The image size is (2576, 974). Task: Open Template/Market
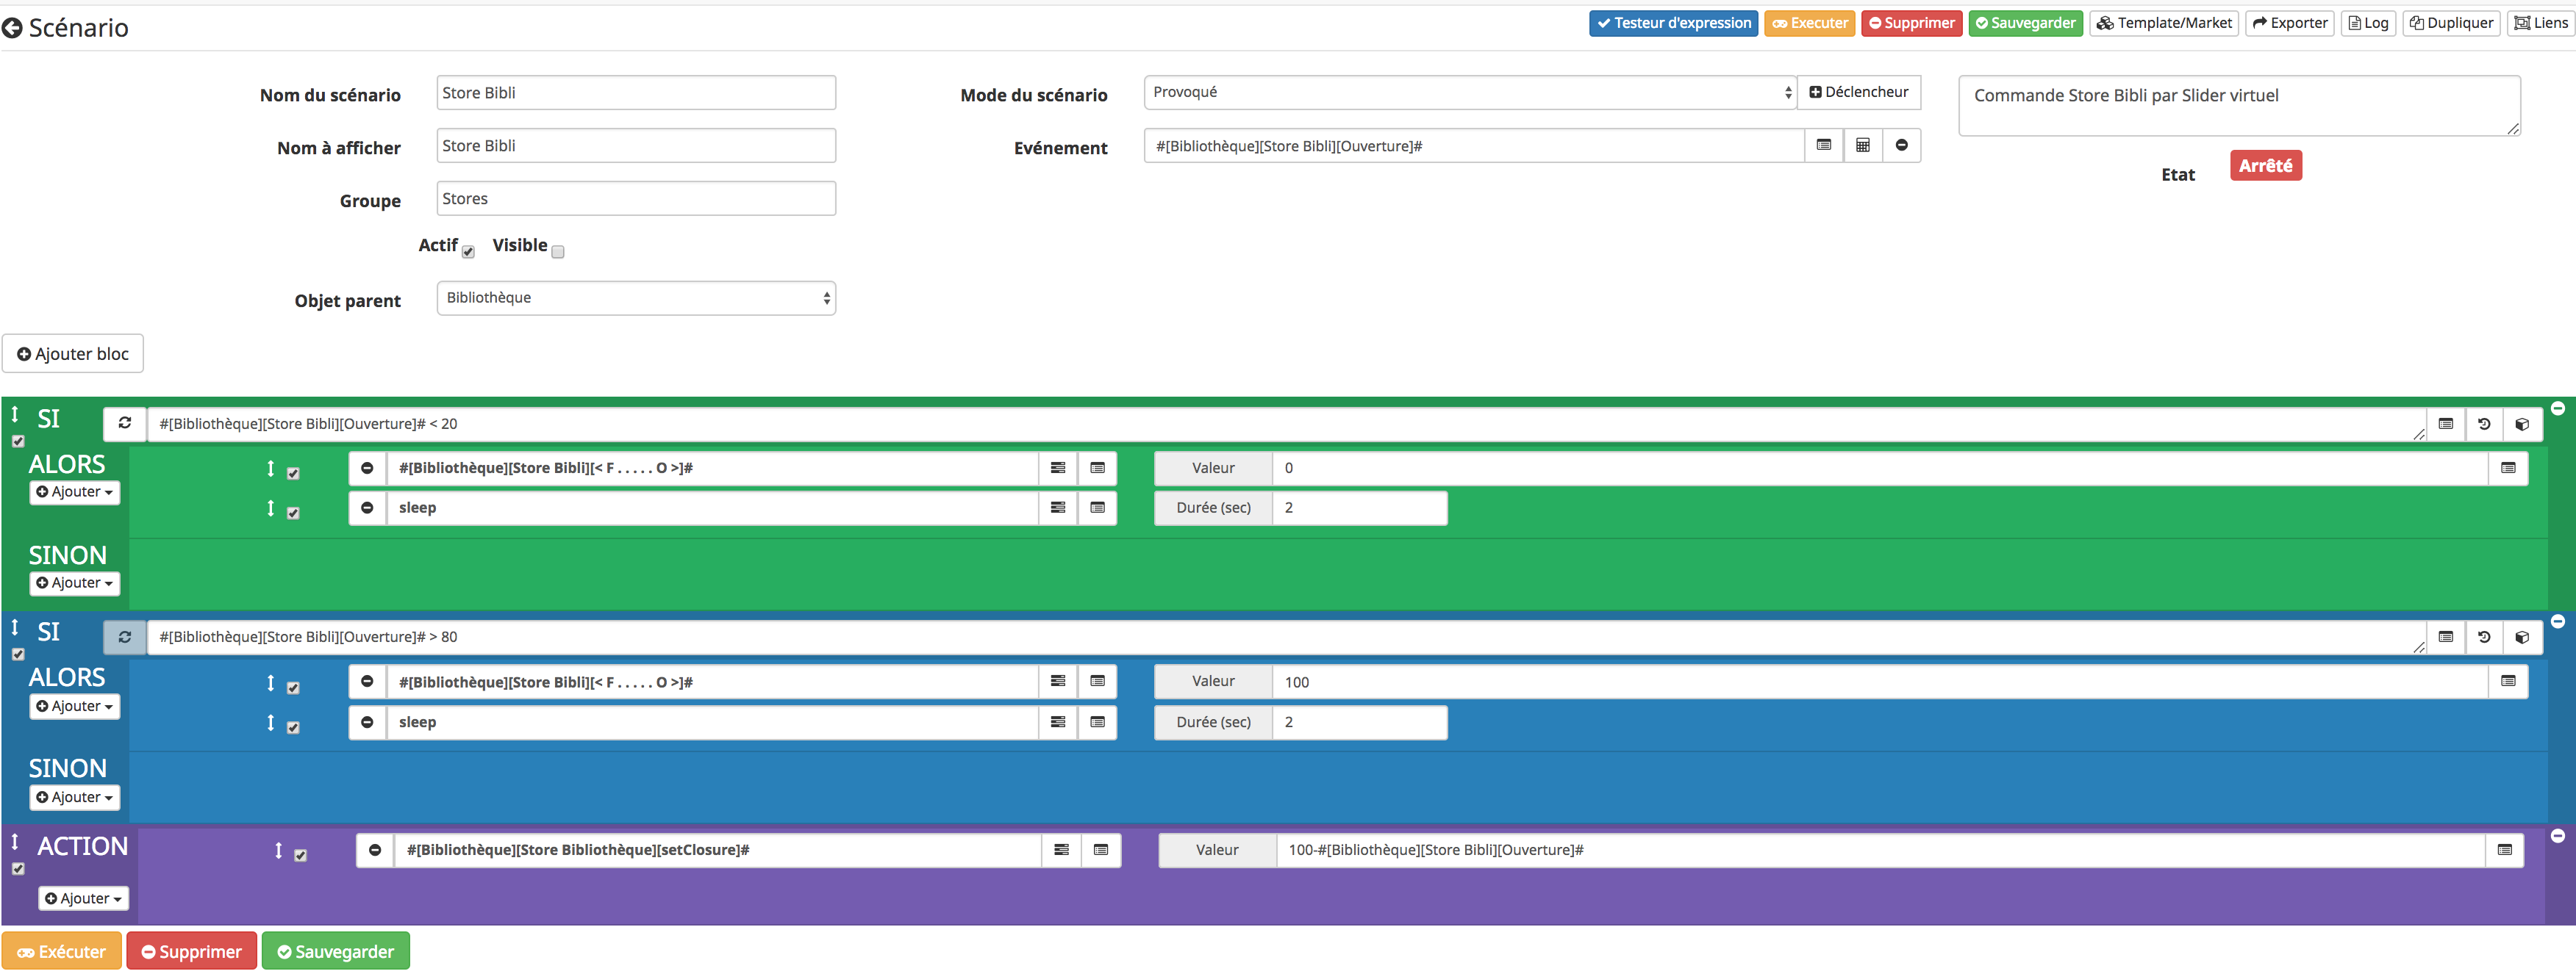[x=2164, y=23]
